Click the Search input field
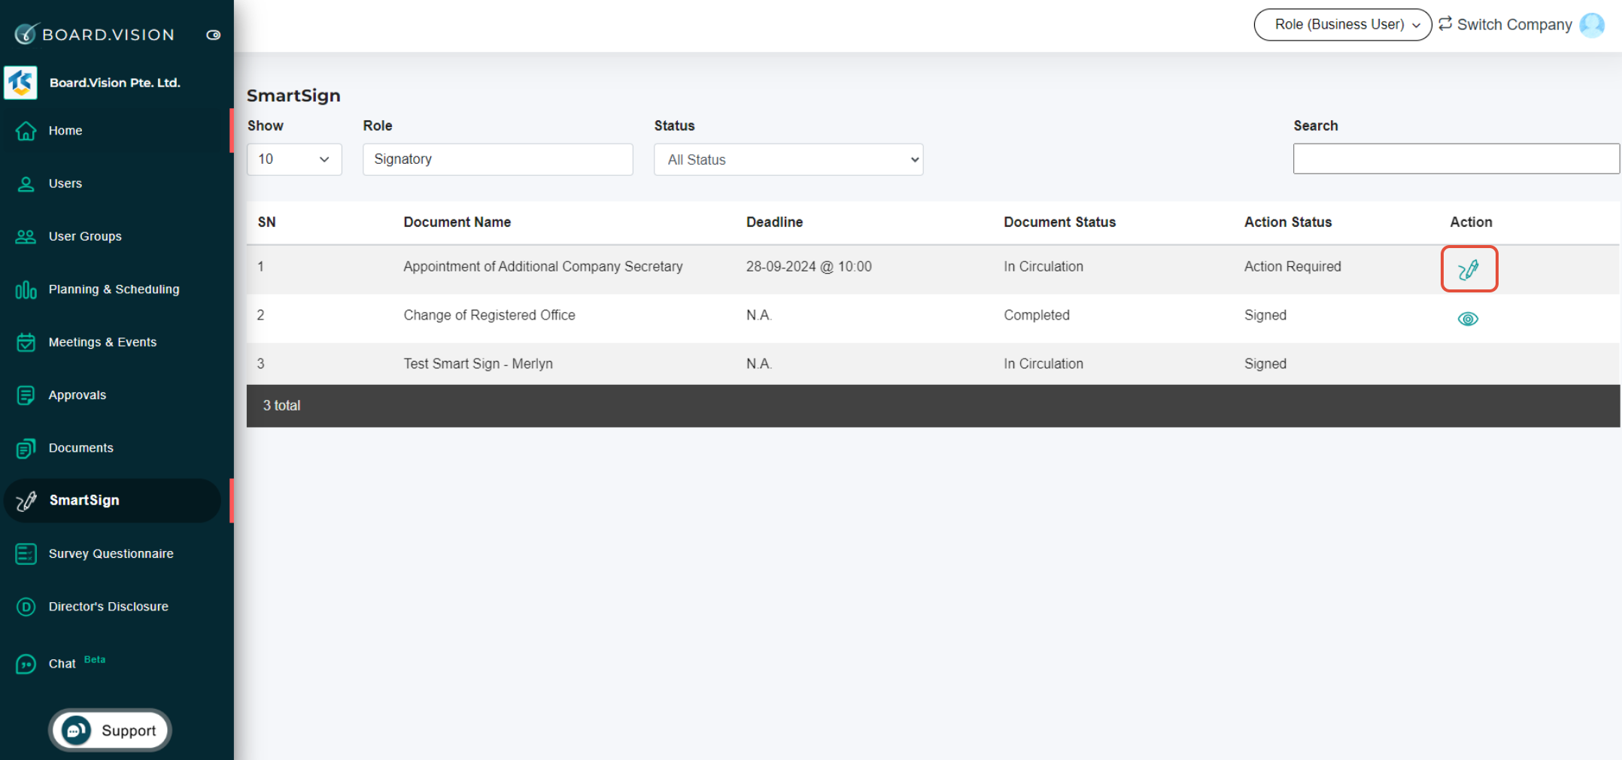The image size is (1622, 760). pyautogui.click(x=1456, y=159)
